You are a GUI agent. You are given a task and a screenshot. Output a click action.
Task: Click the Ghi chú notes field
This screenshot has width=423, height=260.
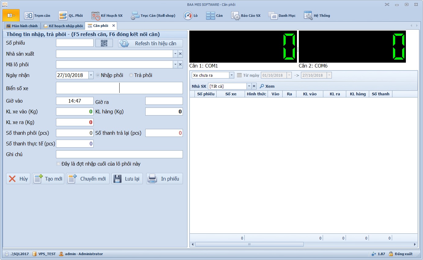(x=119, y=154)
